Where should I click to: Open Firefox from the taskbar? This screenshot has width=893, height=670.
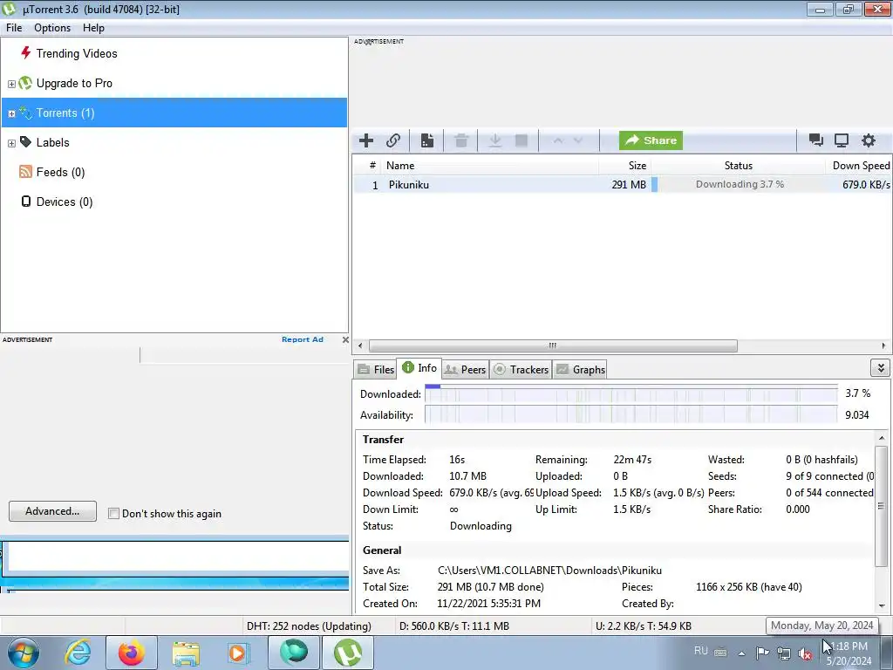131,653
